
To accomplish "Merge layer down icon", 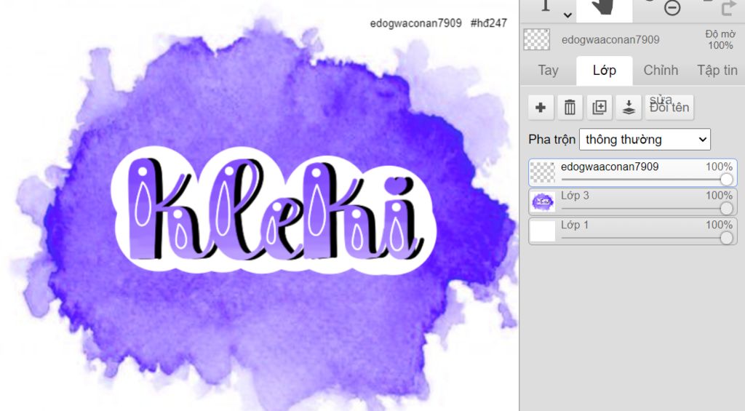I will coord(629,108).
